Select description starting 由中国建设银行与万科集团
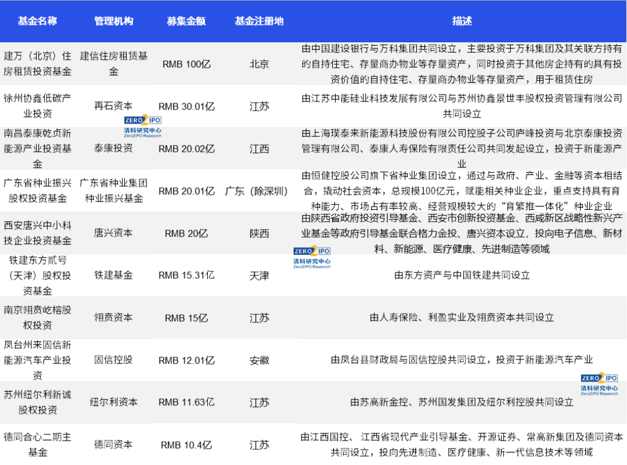This screenshot has width=627, height=465. [462, 64]
